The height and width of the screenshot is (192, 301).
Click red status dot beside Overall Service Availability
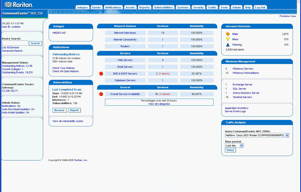click(x=101, y=94)
